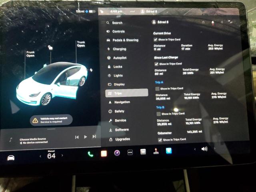Screen dimensions: 256x192
Task: Click the Upgrades bag icon
Action: point(111,139)
